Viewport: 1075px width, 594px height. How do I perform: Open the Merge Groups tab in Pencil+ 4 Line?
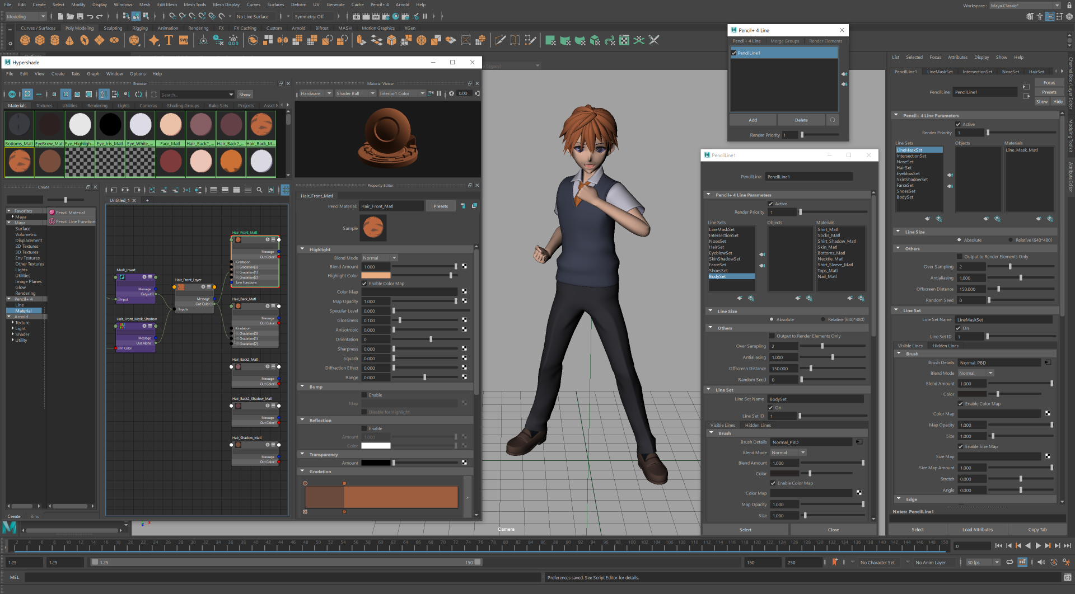(x=784, y=41)
